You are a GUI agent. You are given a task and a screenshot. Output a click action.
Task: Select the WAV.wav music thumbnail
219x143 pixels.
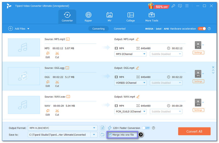click(x=24, y=105)
